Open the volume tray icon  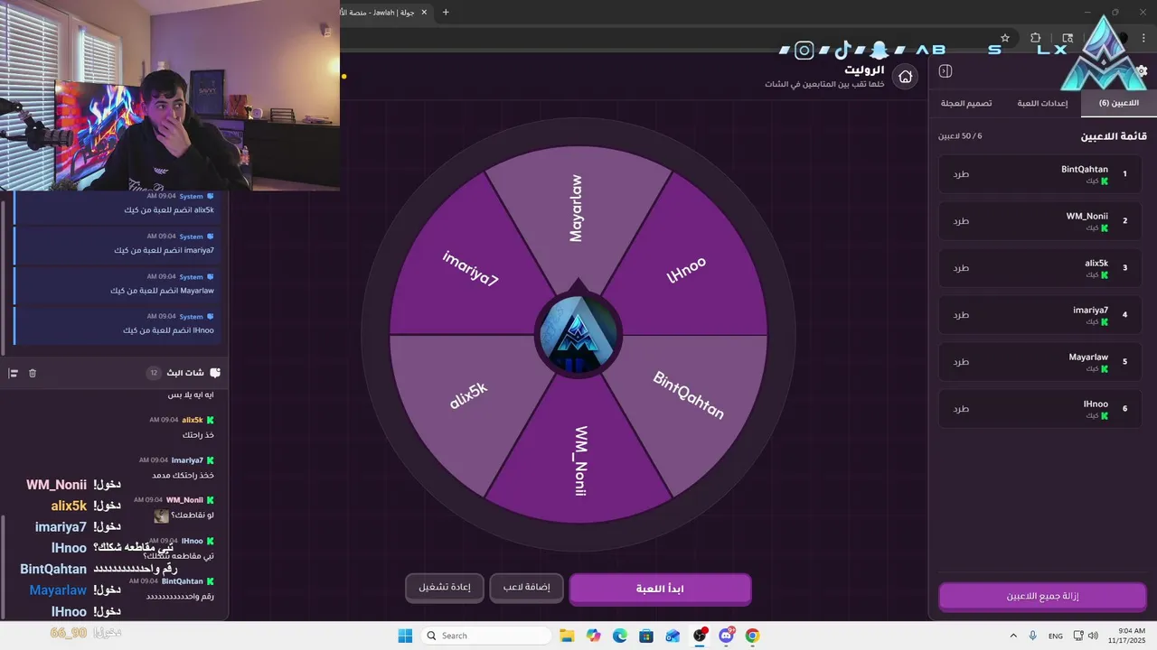[1093, 636]
